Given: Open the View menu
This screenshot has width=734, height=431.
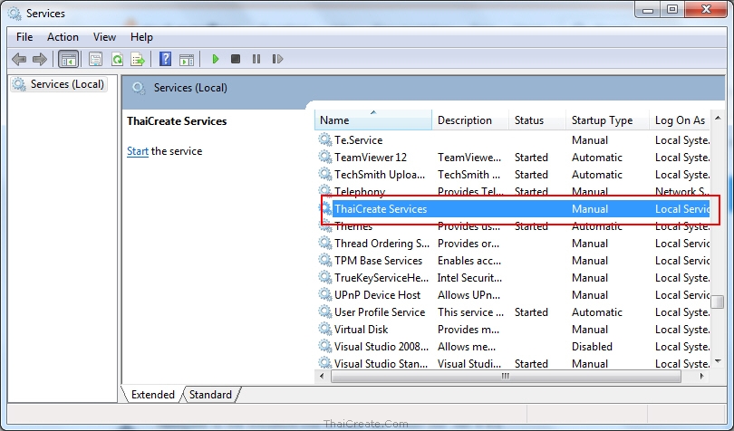Looking at the screenshot, I should click(104, 37).
